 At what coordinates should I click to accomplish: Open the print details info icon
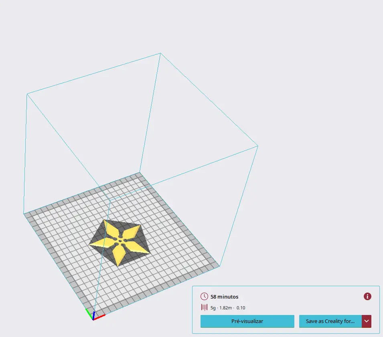[x=367, y=297]
